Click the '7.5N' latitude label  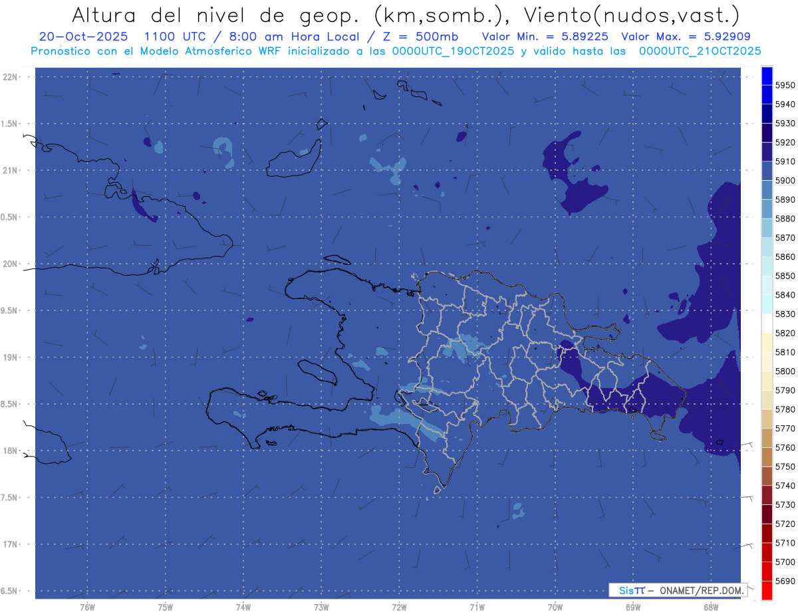(10, 497)
